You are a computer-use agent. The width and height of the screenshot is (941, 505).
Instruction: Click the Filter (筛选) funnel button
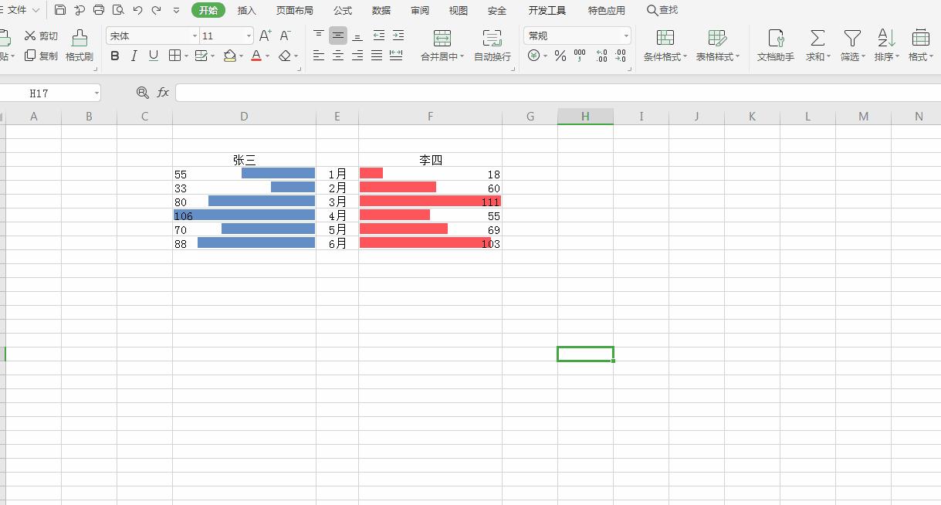[852, 46]
